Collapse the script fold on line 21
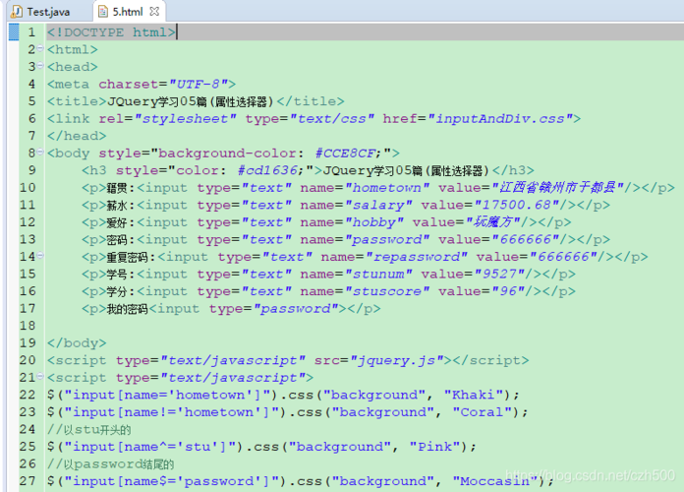684x492 pixels. [40, 376]
